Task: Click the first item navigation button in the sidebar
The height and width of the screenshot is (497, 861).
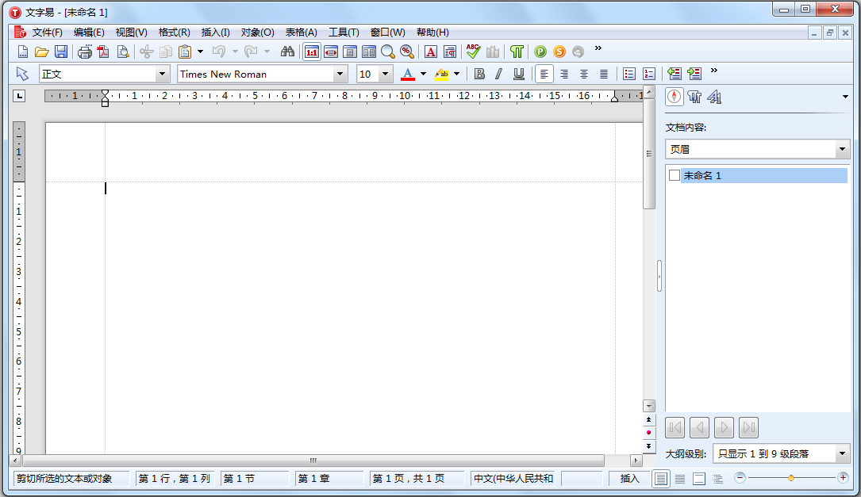Action: tap(675, 427)
